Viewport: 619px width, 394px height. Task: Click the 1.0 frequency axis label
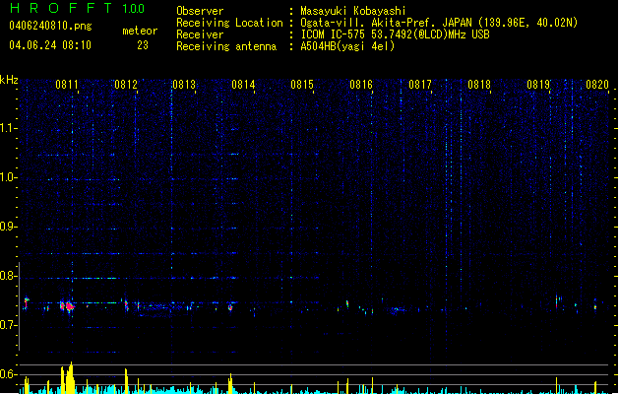[x=9, y=177]
